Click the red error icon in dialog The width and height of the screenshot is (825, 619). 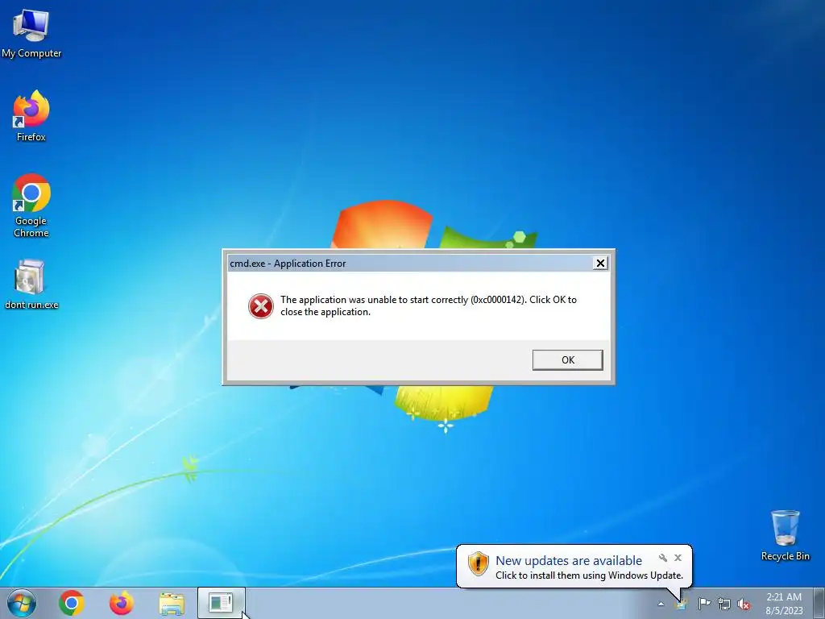click(261, 306)
